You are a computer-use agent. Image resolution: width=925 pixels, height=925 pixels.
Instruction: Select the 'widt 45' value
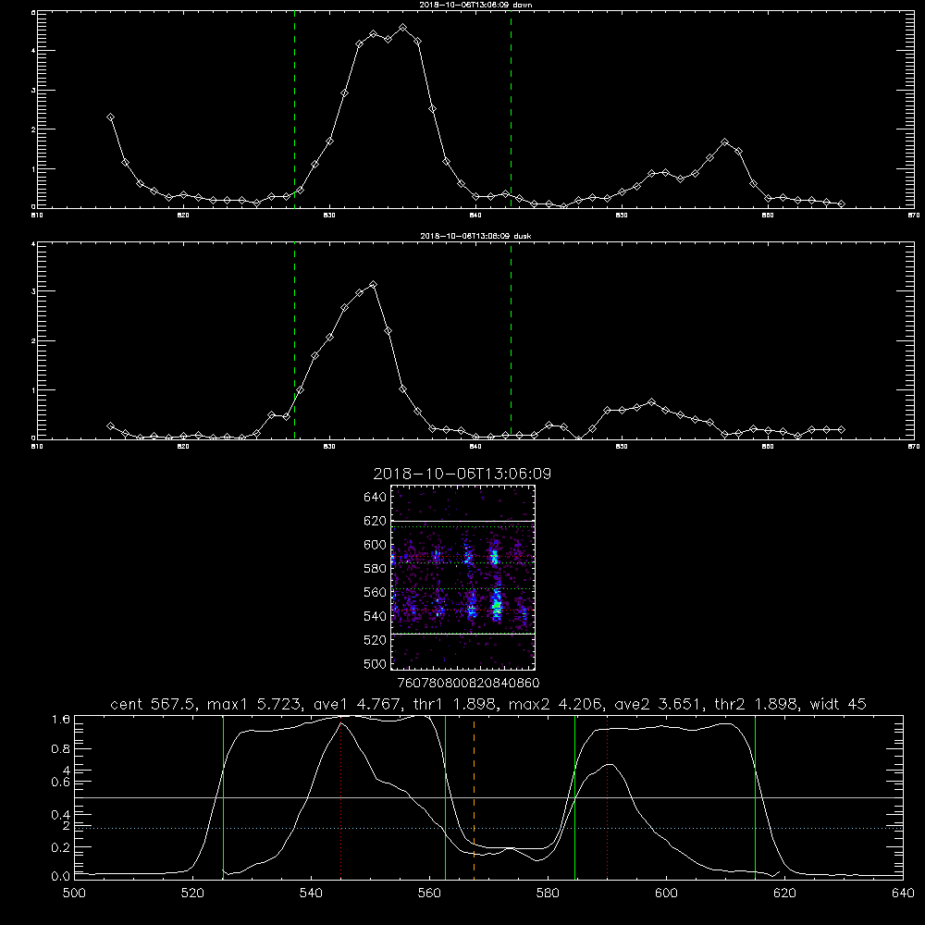tap(838, 704)
